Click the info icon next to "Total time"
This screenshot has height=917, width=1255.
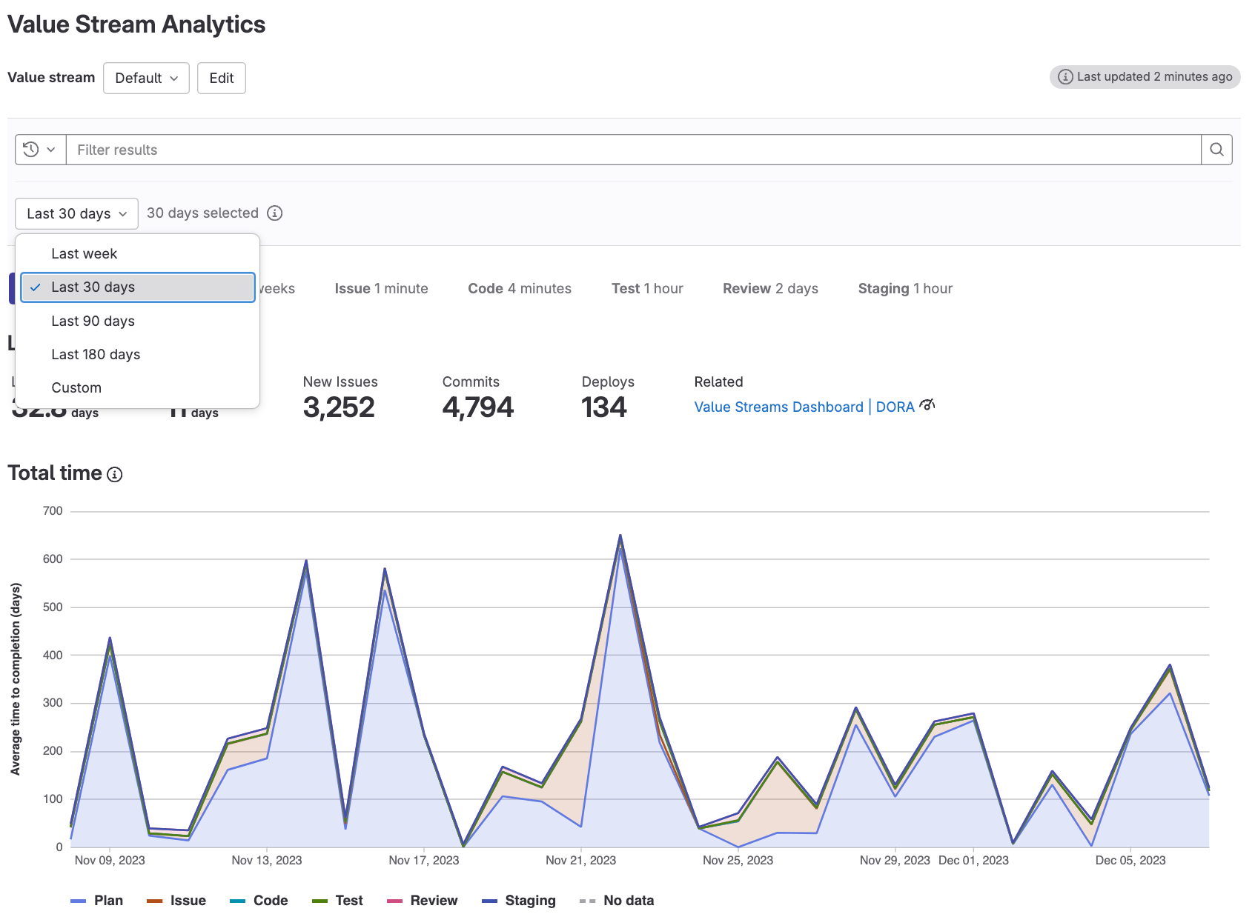116,474
